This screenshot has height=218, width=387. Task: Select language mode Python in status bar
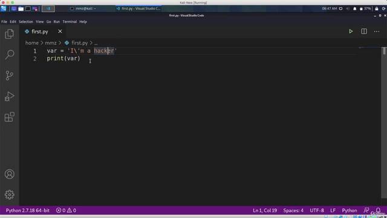(x=350, y=210)
